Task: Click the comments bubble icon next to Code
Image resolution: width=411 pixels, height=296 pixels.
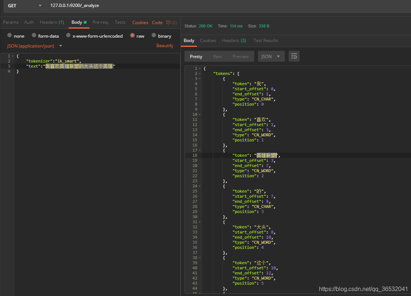Action: (x=168, y=22)
